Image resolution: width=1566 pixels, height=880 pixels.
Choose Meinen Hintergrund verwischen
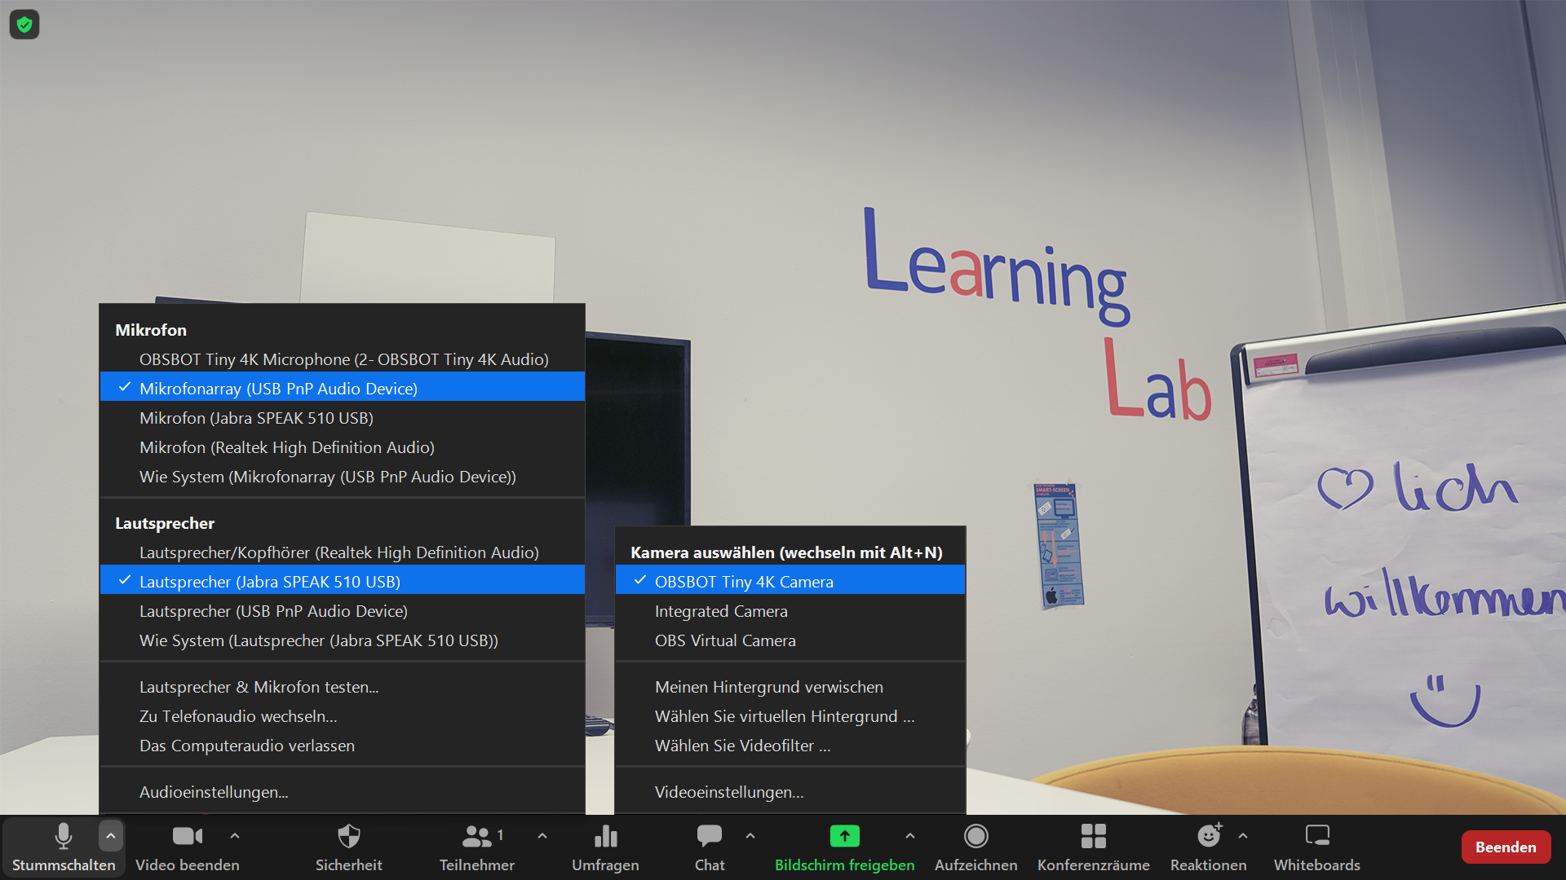(768, 687)
